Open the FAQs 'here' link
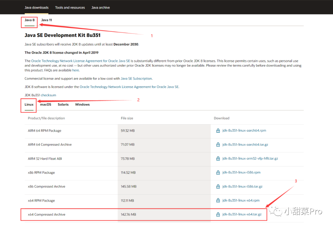 [76, 70]
